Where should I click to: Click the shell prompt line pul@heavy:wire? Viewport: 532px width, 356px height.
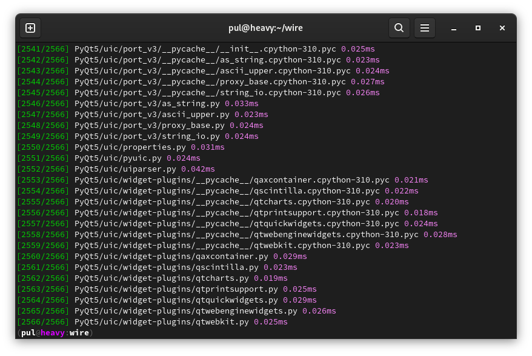(55, 332)
